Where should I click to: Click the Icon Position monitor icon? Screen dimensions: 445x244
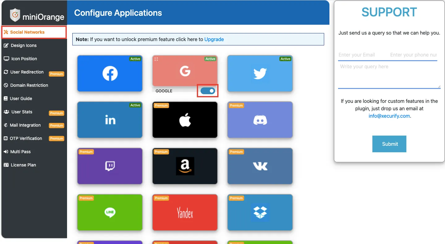(x=6, y=59)
